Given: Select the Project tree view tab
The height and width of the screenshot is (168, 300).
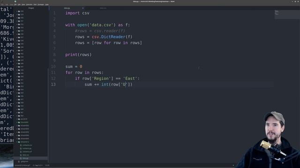Looking at the screenshot, I should point(31,8).
